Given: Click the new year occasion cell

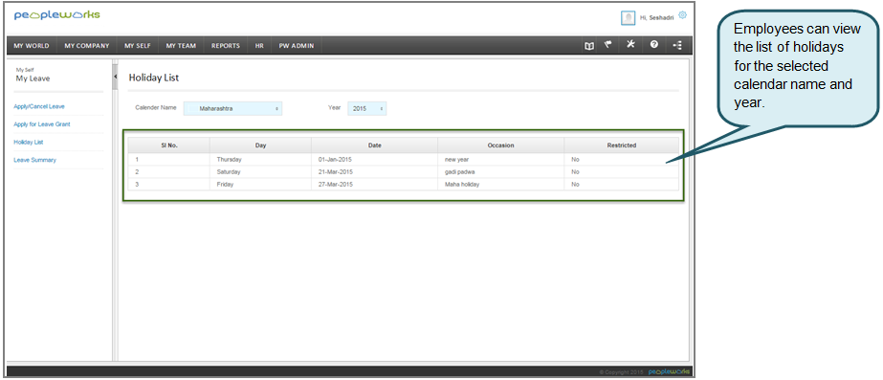Looking at the screenshot, I should [x=501, y=160].
